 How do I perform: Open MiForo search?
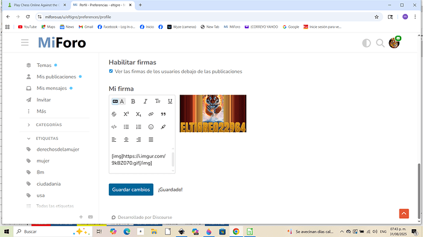(x=380, y=43)
